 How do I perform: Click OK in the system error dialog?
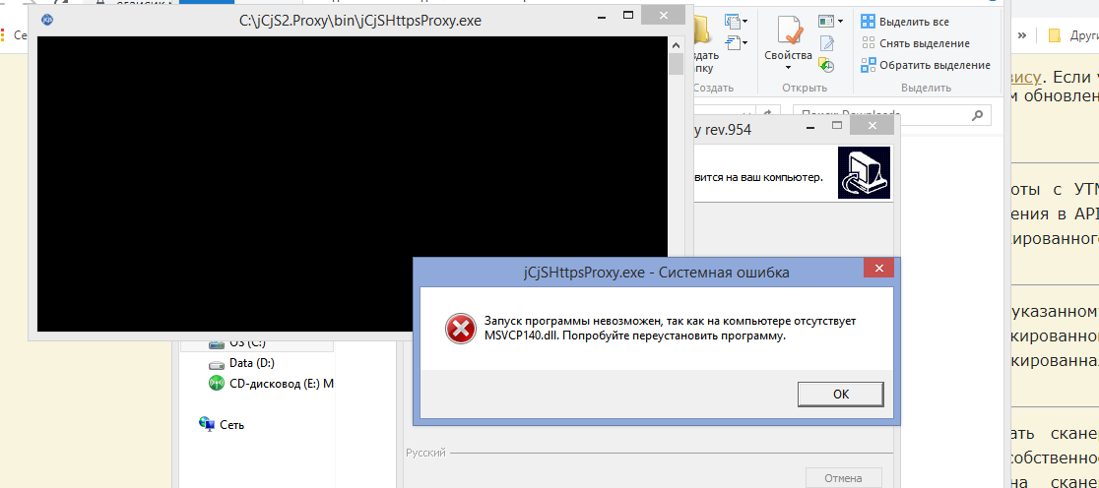click(x=840, y=394)
